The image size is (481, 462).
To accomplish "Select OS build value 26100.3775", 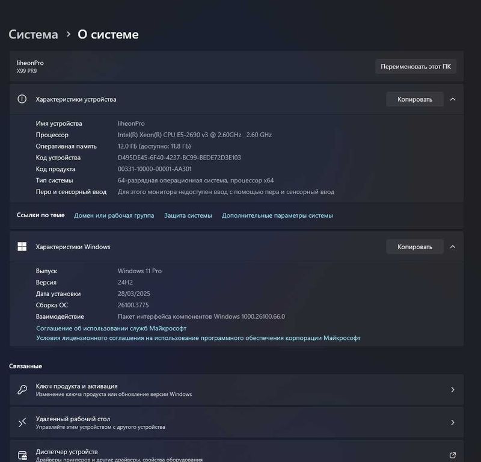I will coord(133,305).
